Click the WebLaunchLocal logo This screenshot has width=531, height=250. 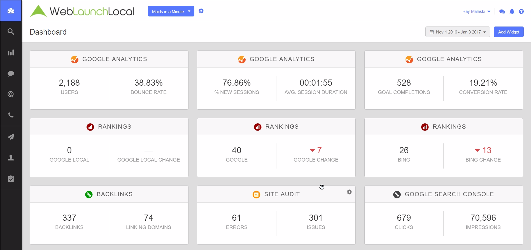pos(82,11)
